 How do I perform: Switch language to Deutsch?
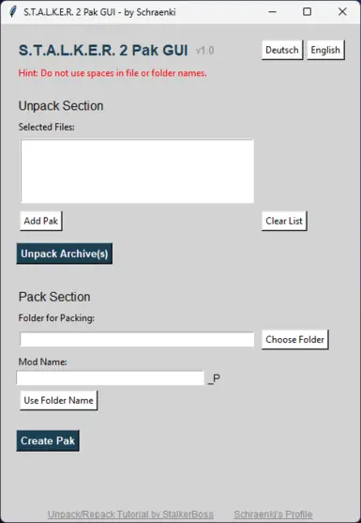282,50
